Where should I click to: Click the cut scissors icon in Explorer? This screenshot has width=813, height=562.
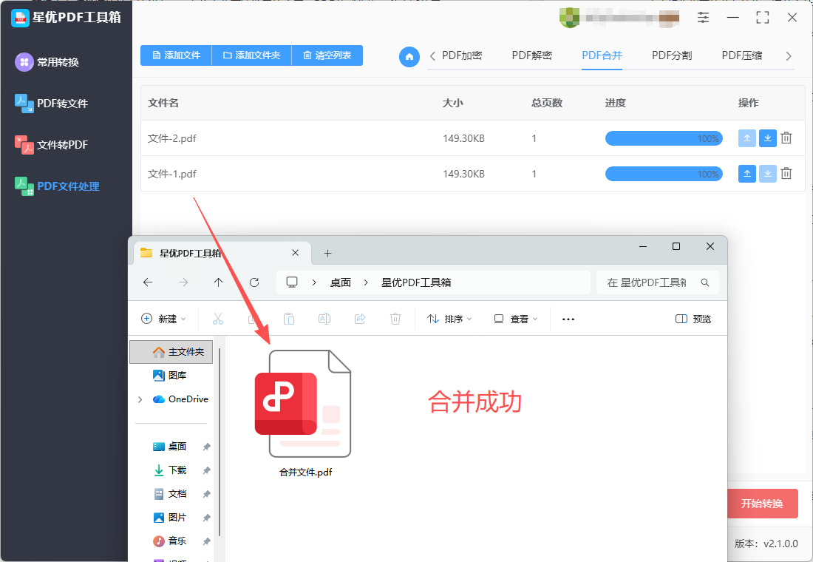click(x=218, y=319)
